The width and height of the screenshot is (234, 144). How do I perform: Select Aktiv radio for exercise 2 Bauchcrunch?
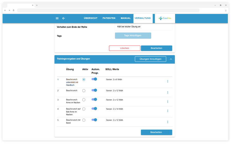click(84, 91)
